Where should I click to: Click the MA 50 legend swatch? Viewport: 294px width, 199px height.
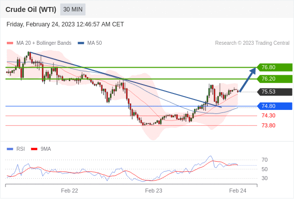click(x=81, y=43)
